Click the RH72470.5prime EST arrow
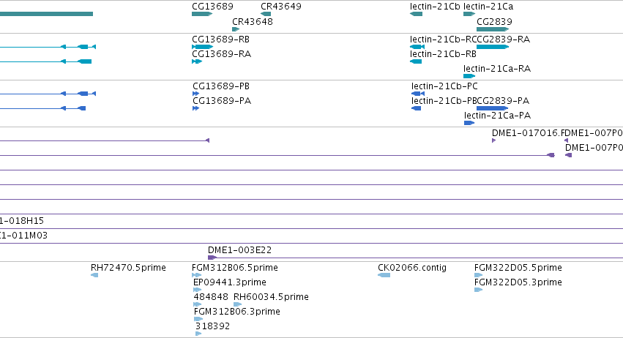This screenshot has width=623, height=338. (x=94, y=275)
